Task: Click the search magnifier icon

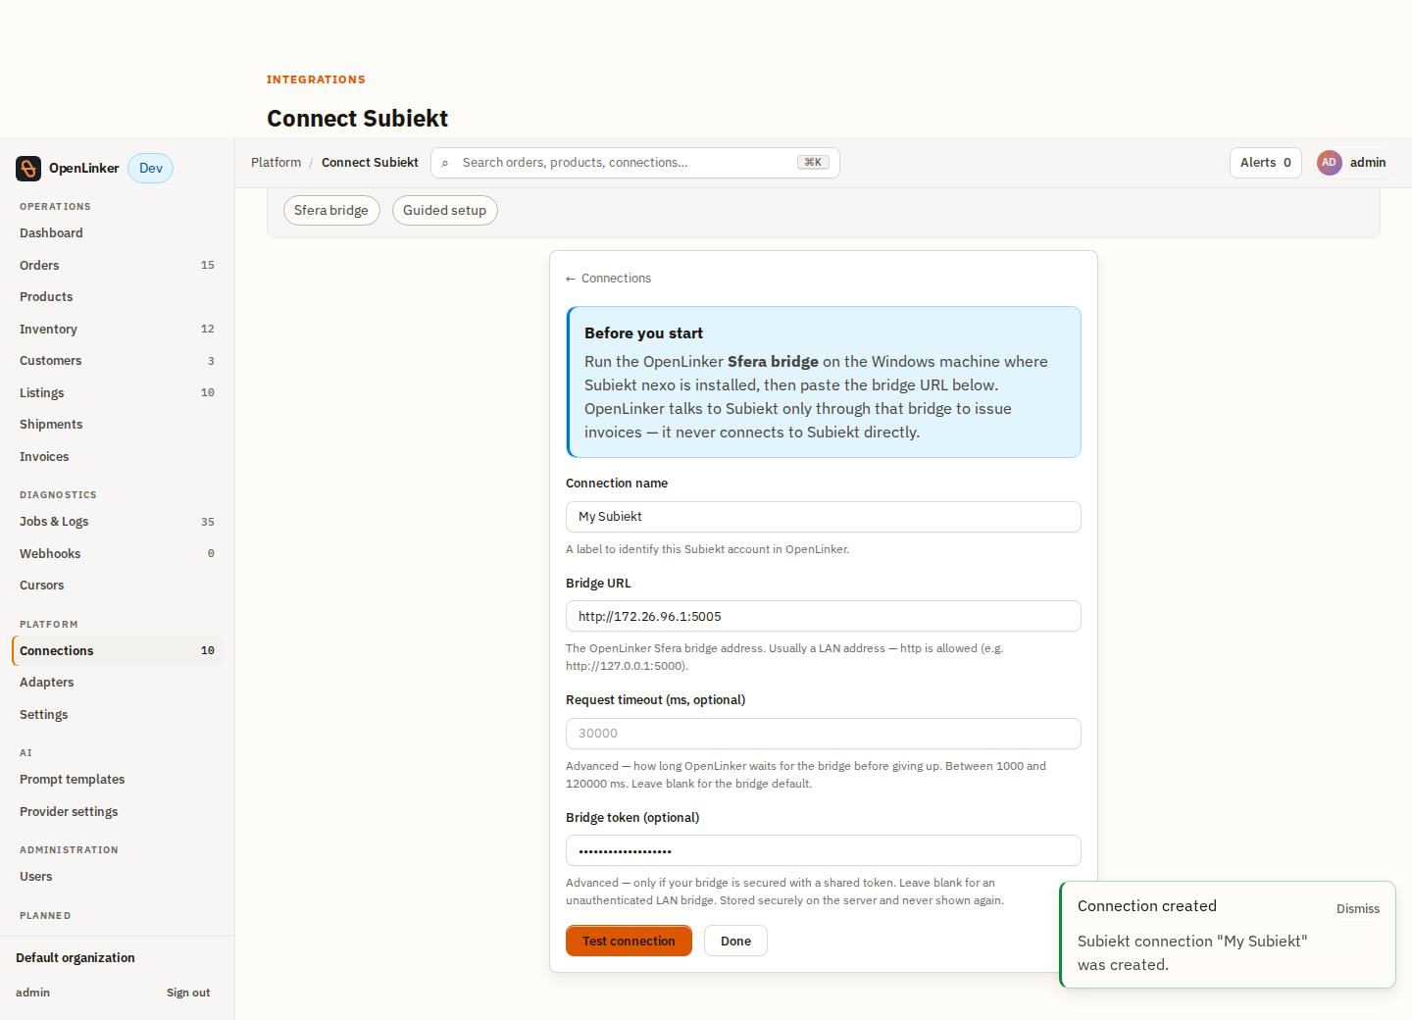Action: tap(445, 163)
